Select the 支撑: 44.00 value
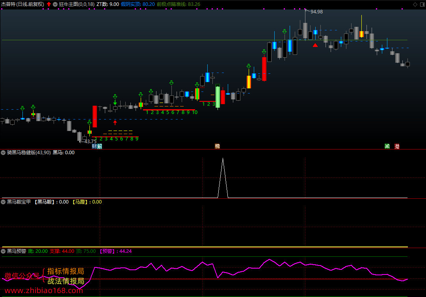 [62, 251]
